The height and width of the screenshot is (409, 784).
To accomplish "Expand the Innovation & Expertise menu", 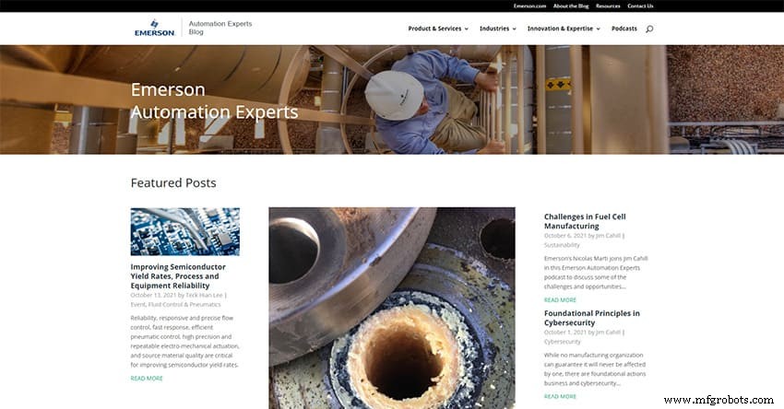I will 564,29.
